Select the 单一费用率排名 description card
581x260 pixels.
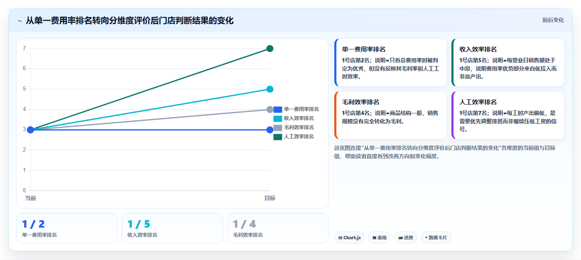pos(390,62)
